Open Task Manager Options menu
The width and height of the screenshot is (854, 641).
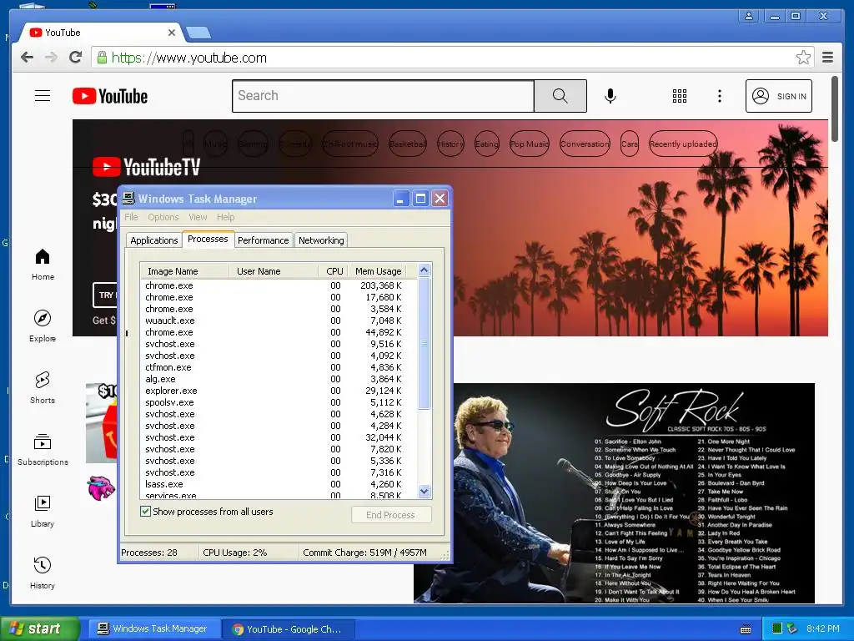163,217
